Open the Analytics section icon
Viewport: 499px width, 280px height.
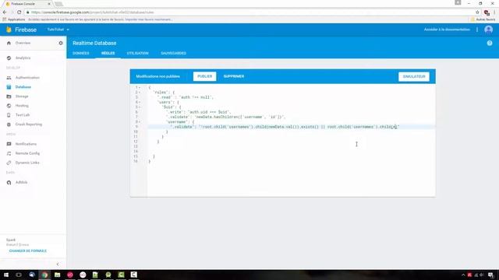pos(9,58)
